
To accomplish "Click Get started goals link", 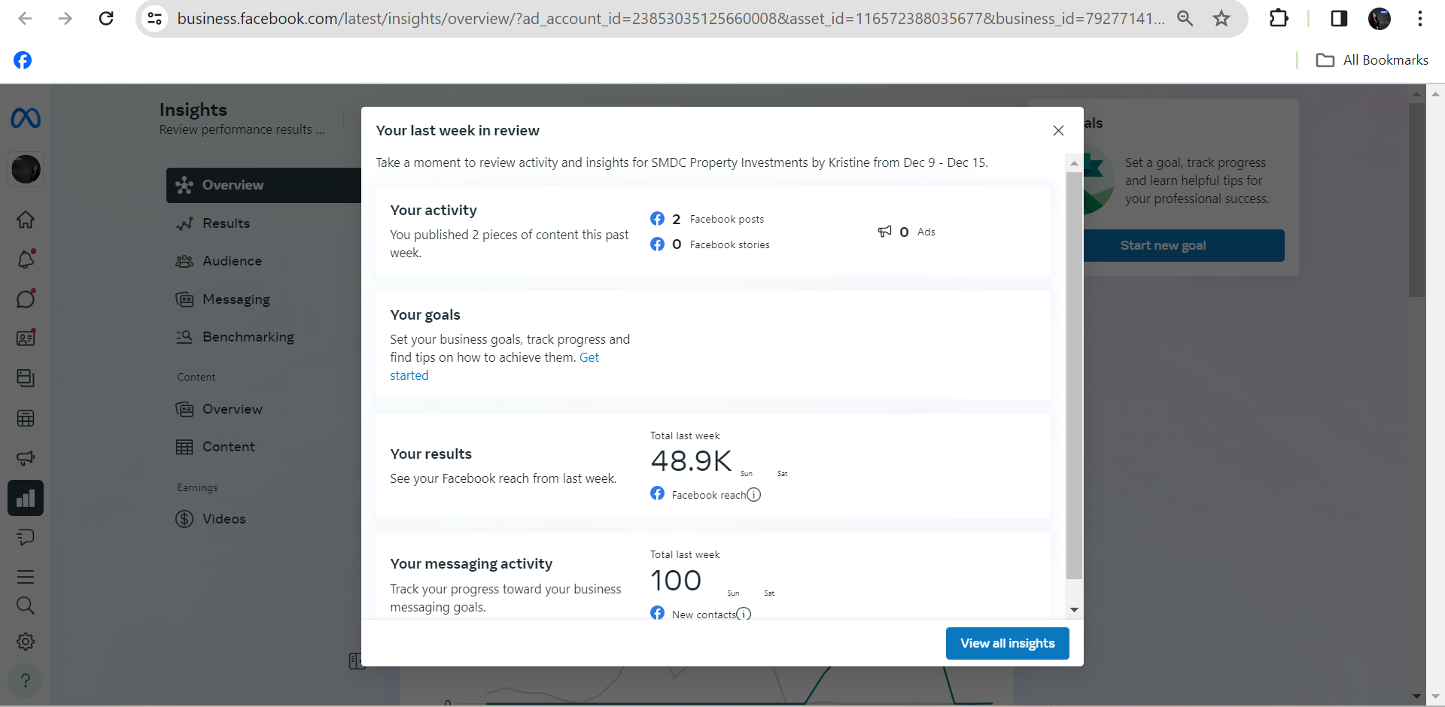I will [x=589, y=358].
